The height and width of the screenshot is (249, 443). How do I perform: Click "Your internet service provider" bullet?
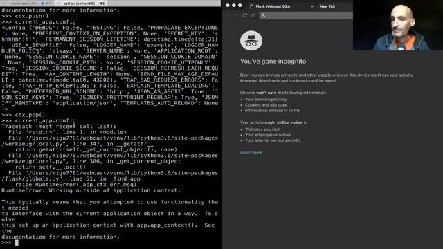click(x=273, y=140)
